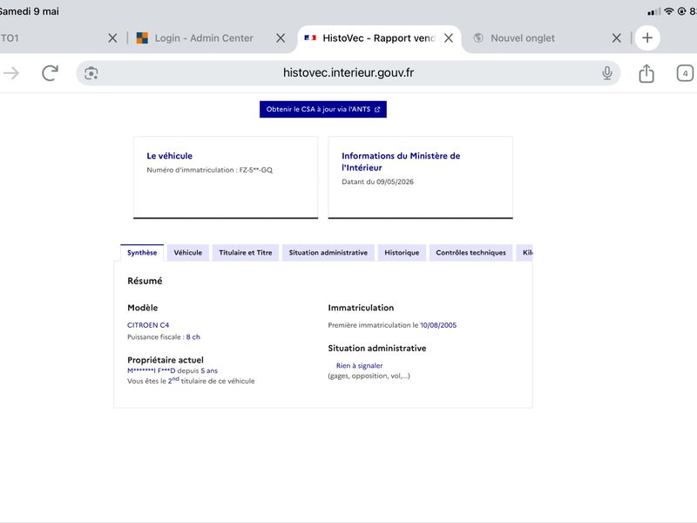Select the Synthèse tab

(x=142, y=253)
